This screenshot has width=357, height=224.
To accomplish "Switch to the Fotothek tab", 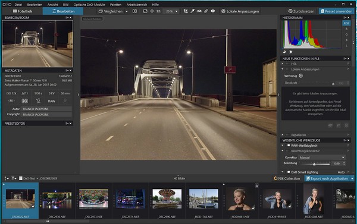I will (x=23, y=11).
